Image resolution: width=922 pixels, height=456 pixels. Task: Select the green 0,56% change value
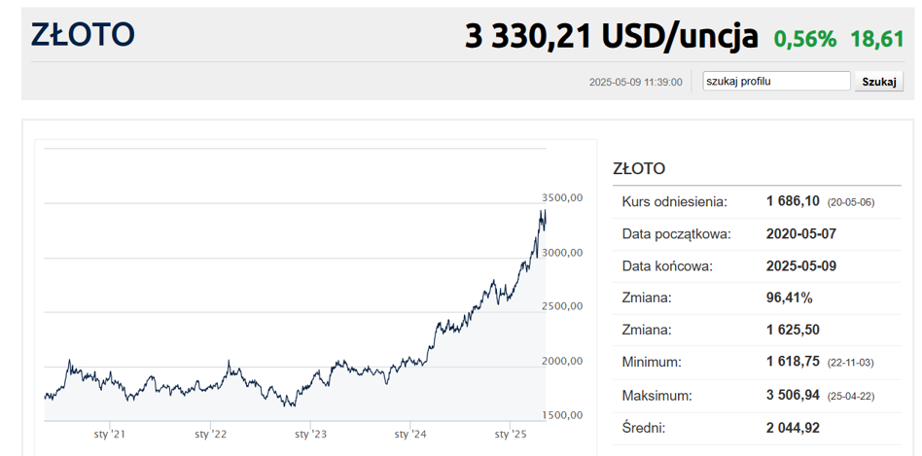(x=804, y=39)
